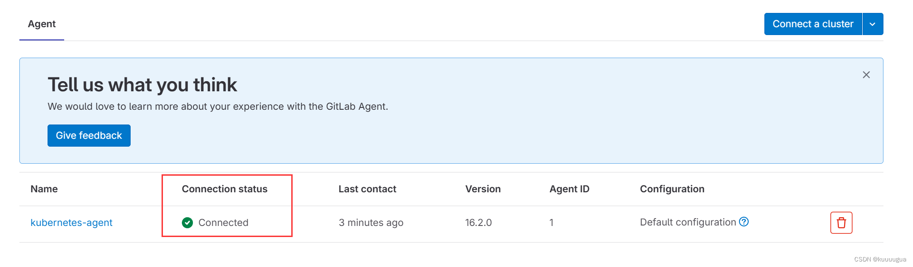Click the green Connected checkmark icon
This screenshot has width=913, height=267.
coord(187,223)
